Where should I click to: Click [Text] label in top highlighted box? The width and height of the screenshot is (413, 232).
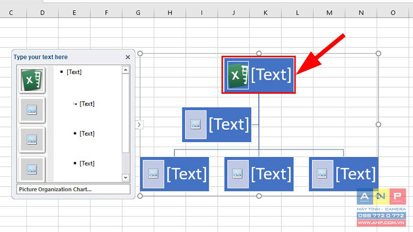[272, 75]
